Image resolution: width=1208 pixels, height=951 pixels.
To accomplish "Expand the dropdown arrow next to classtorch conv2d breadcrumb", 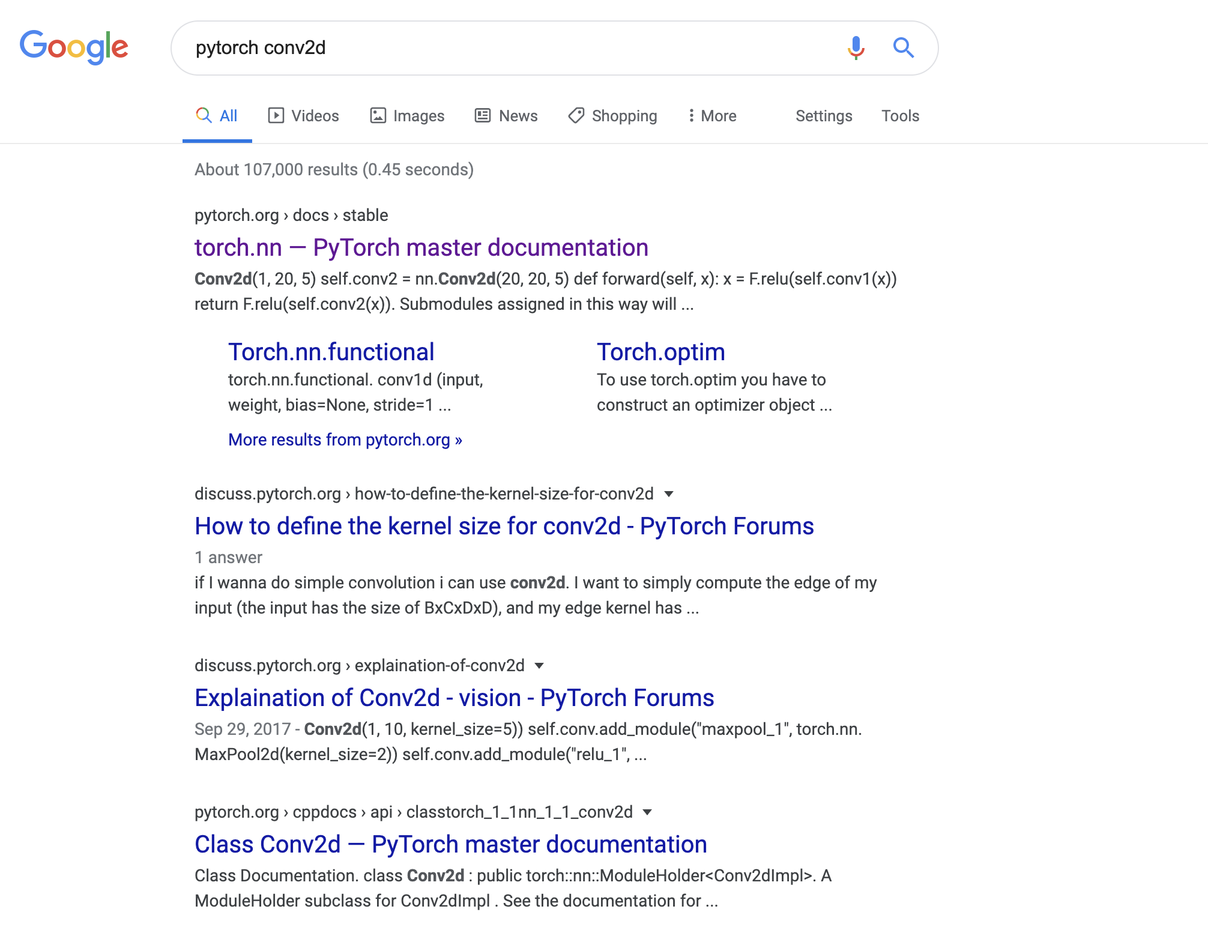I will [x=647, y=812].
